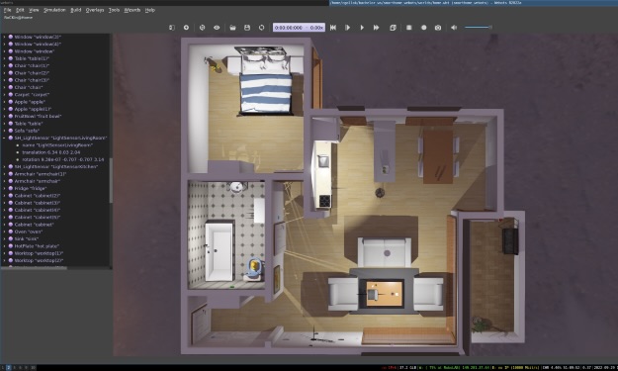Toggle the 3D rendering cube icon
Image resolution: width=618 pixels, height=371 pixels.
click(x=393, y=28)
